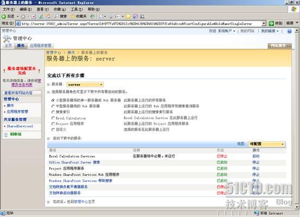Click the 回收站 recycle bin icon
Image resolution: width=300 pixels, height=217 pixels.
click(6, 135)
